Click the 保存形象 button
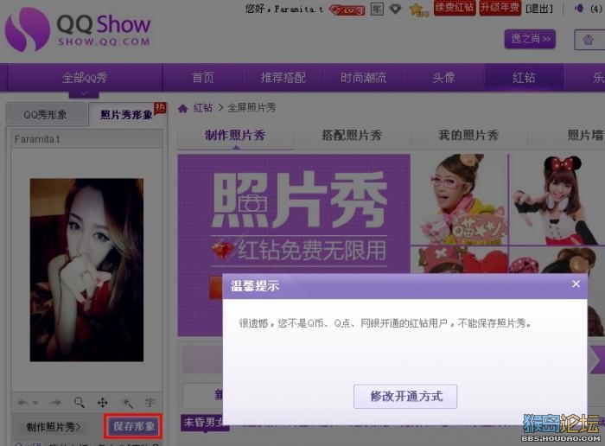Viewport: 605px width, 446px height. point(133,426)
